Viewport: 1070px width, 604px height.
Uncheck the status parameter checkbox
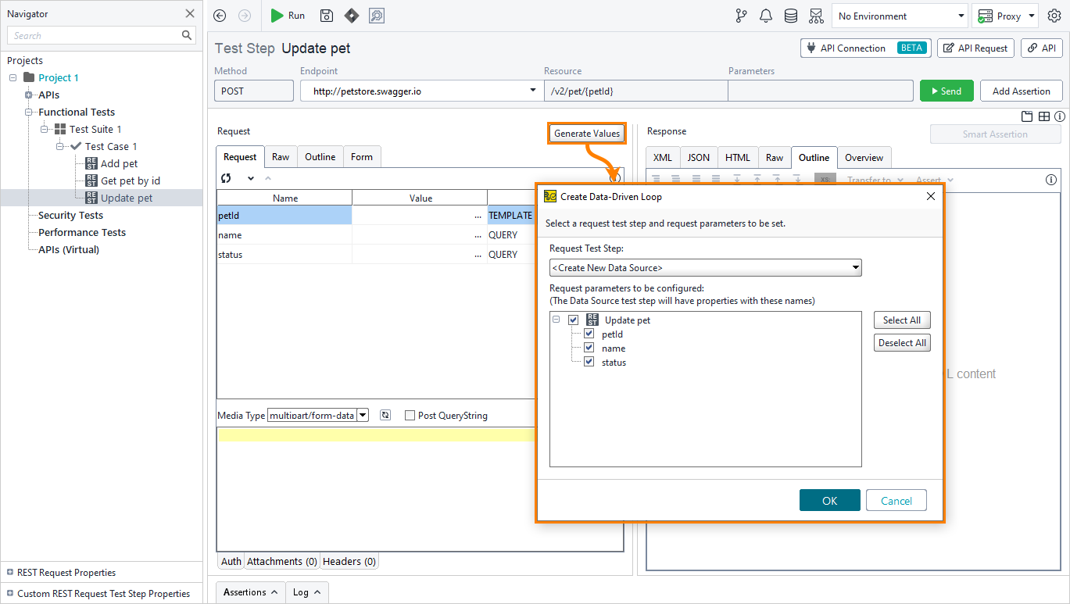[x=589, y=361]
